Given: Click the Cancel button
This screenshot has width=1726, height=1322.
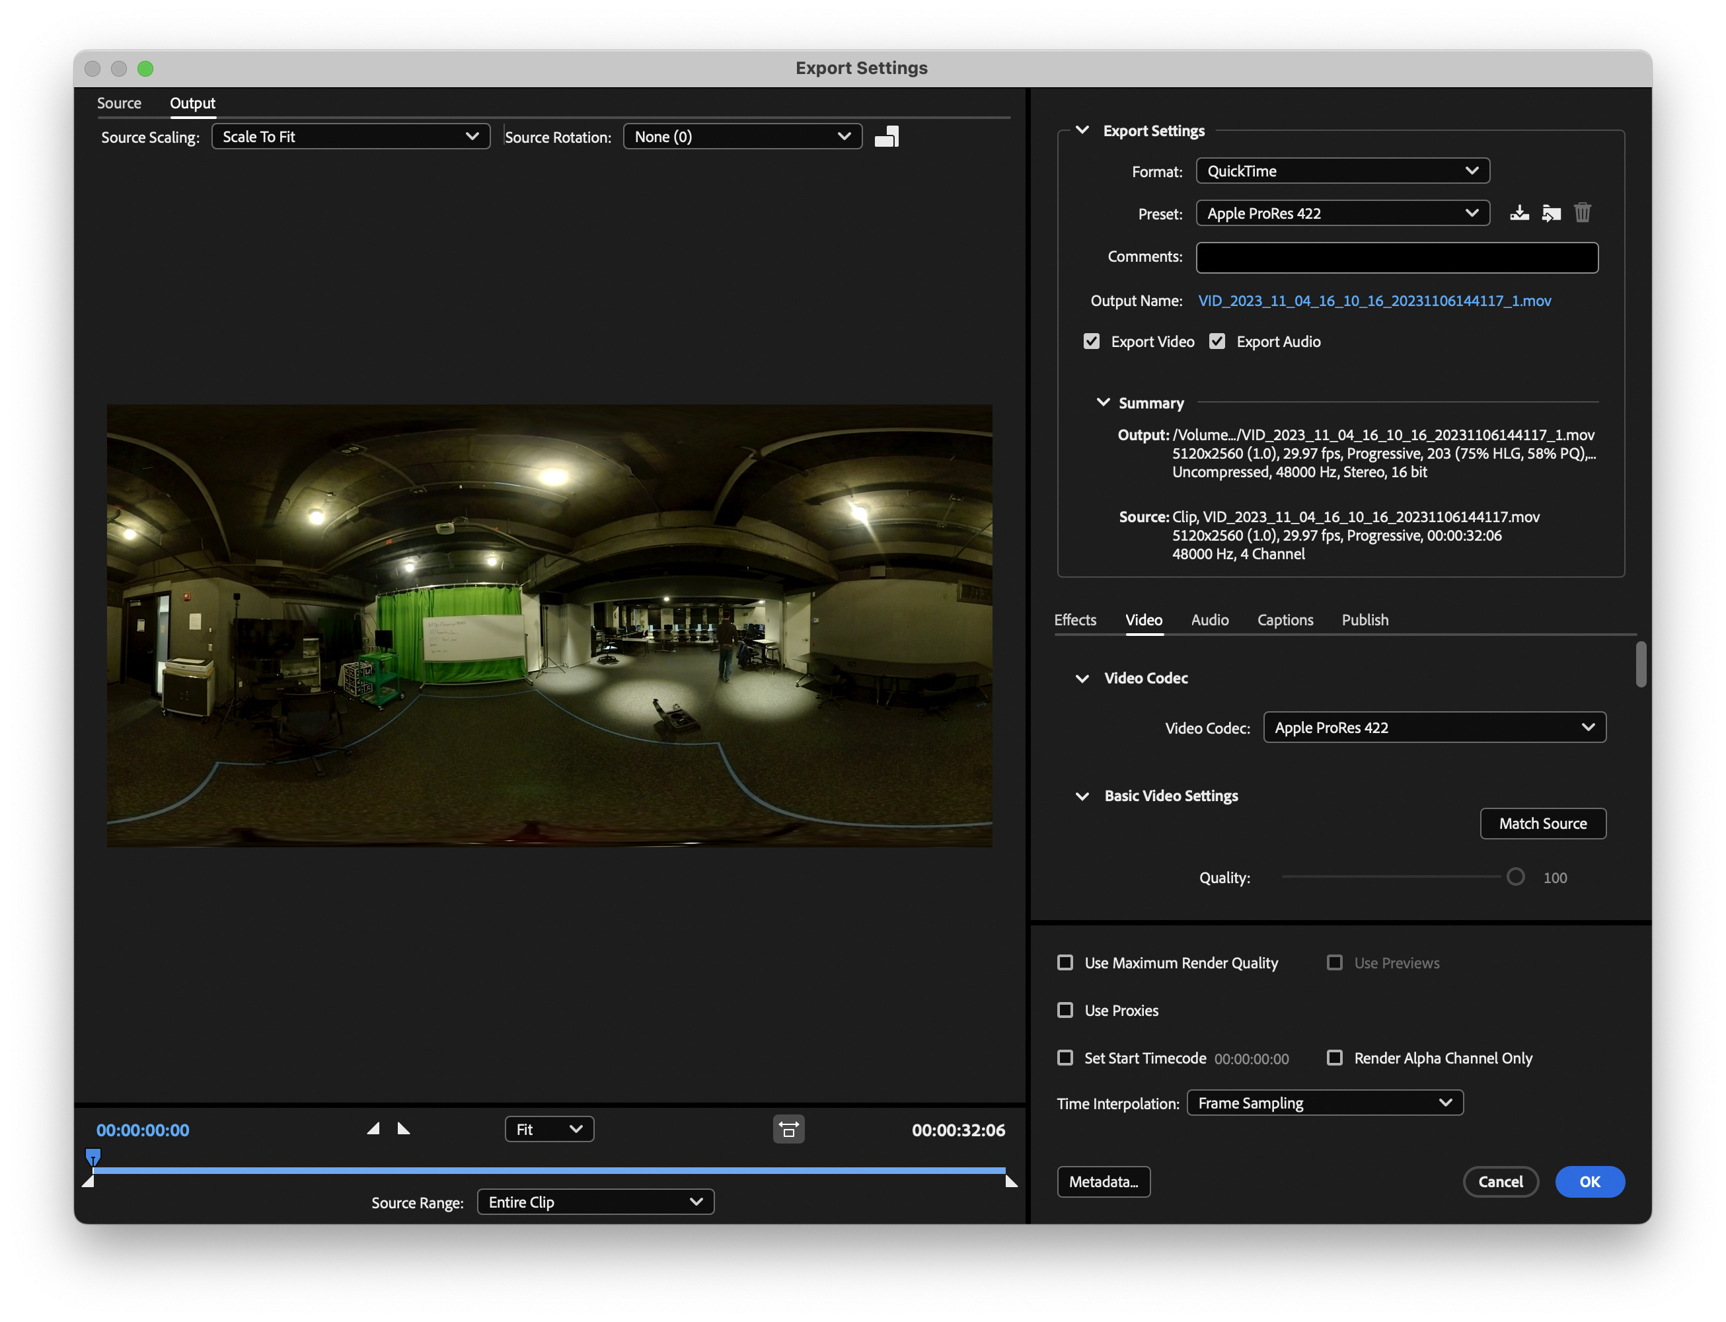Looking at the screenshot, I should (x=1500, y=1181).
